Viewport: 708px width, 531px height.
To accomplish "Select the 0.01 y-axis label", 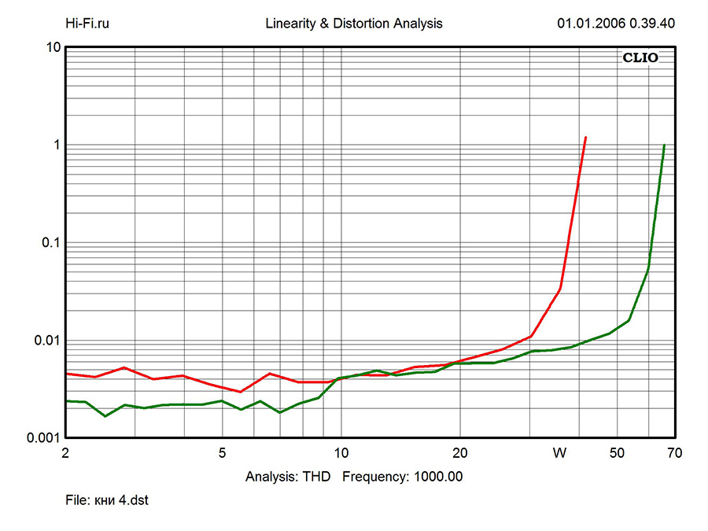I will tap(47, 340).
